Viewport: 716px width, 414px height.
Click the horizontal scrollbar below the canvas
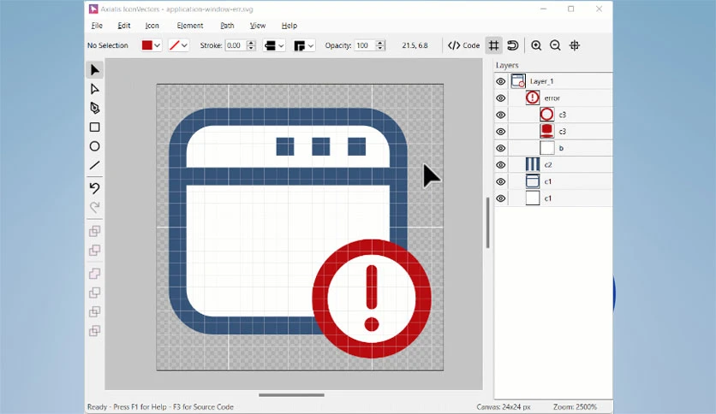coord(291,395)
